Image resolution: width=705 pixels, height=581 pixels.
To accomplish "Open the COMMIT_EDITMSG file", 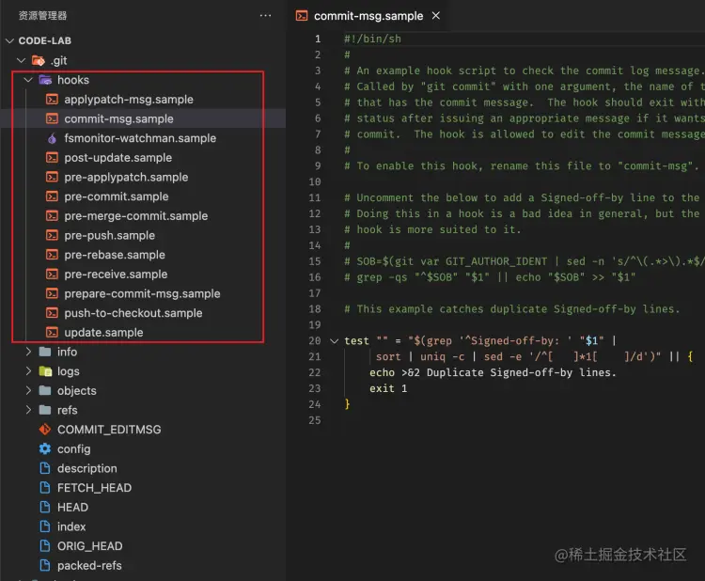I will (x=109, y=430).
